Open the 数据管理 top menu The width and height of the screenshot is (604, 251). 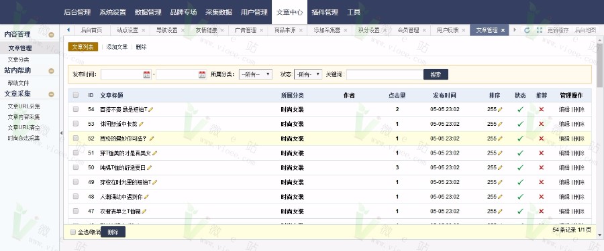148,12
